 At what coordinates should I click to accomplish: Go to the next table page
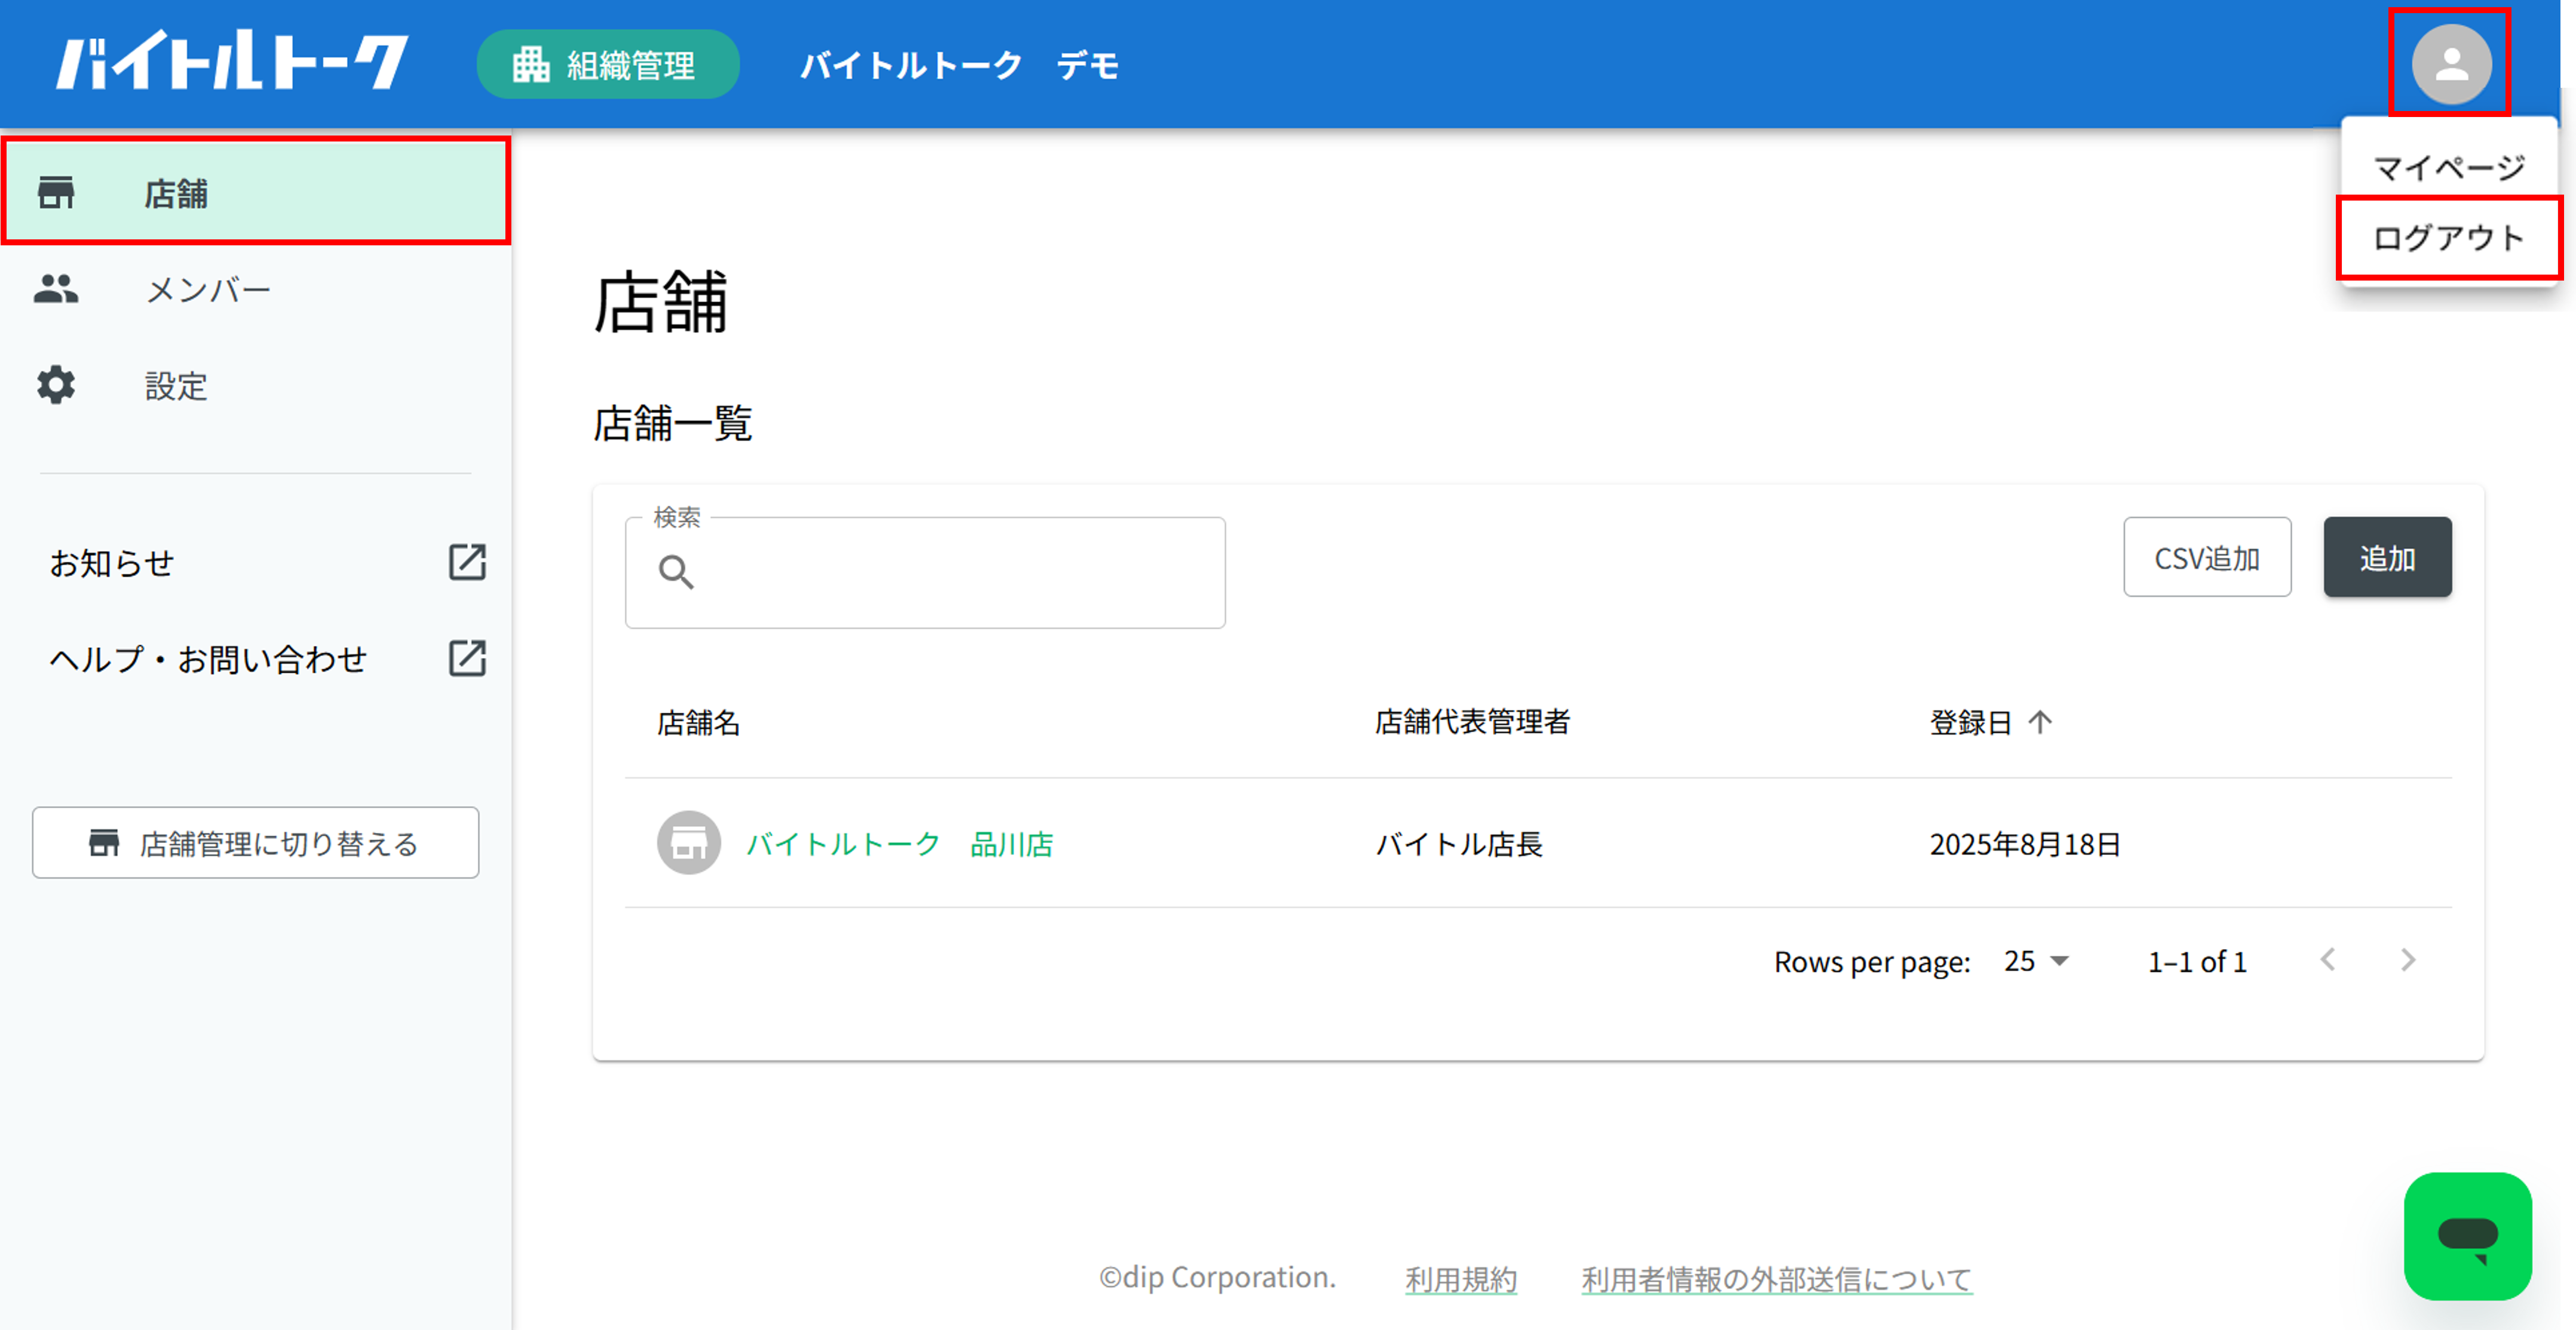pos(2408,960)
